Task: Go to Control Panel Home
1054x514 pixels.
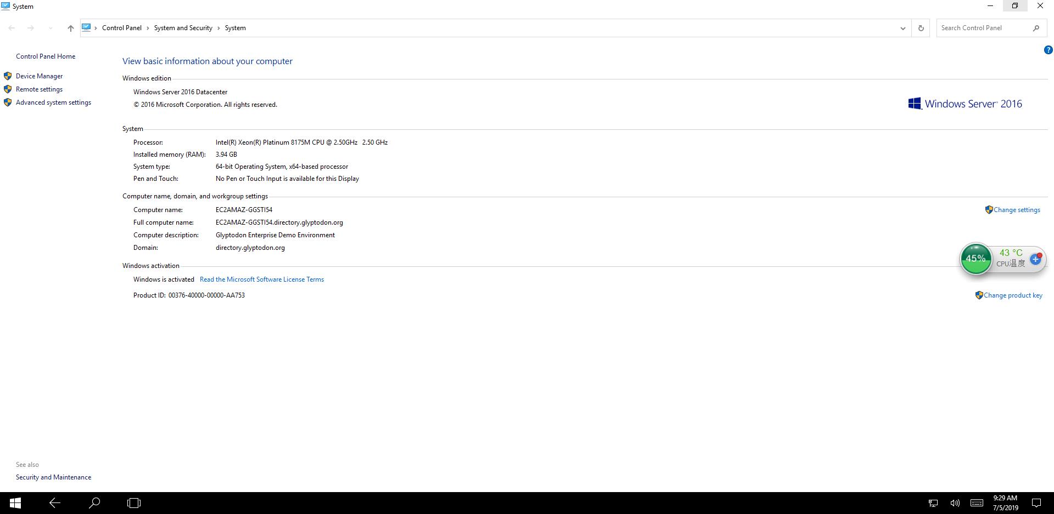Action: (46, 56)
